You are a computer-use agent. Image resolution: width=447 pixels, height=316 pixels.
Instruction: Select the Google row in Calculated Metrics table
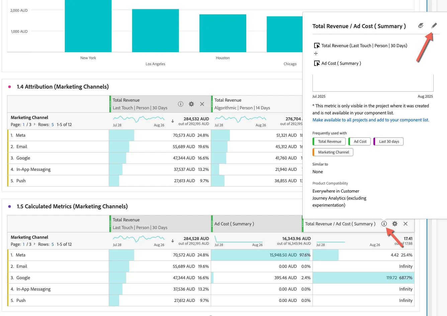coord(211,278)
